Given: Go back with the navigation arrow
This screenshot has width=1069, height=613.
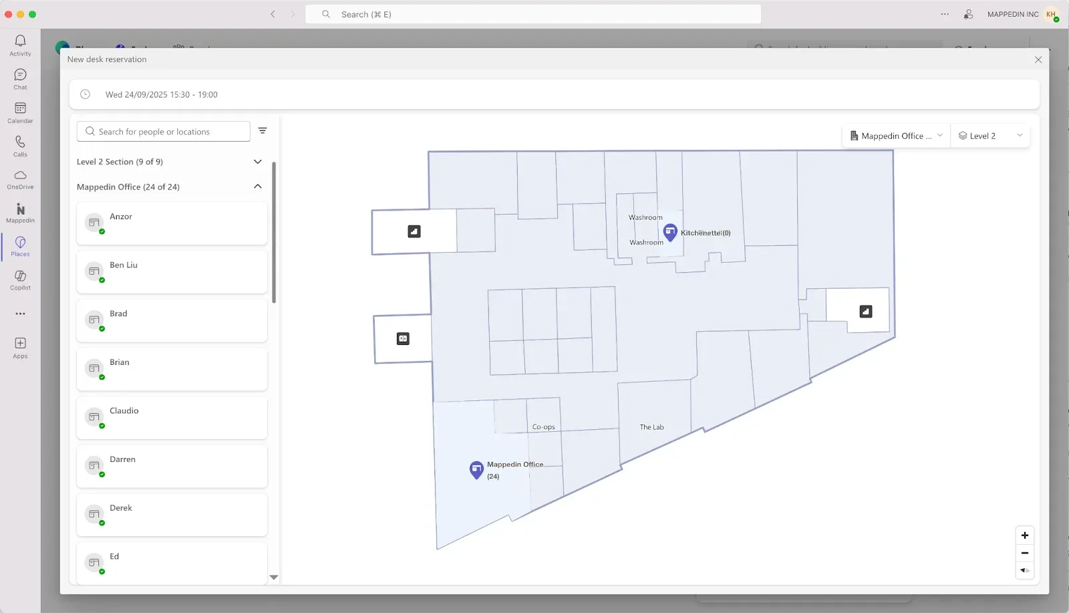Looking at the screenshot, I should click(x=273, y=14).
